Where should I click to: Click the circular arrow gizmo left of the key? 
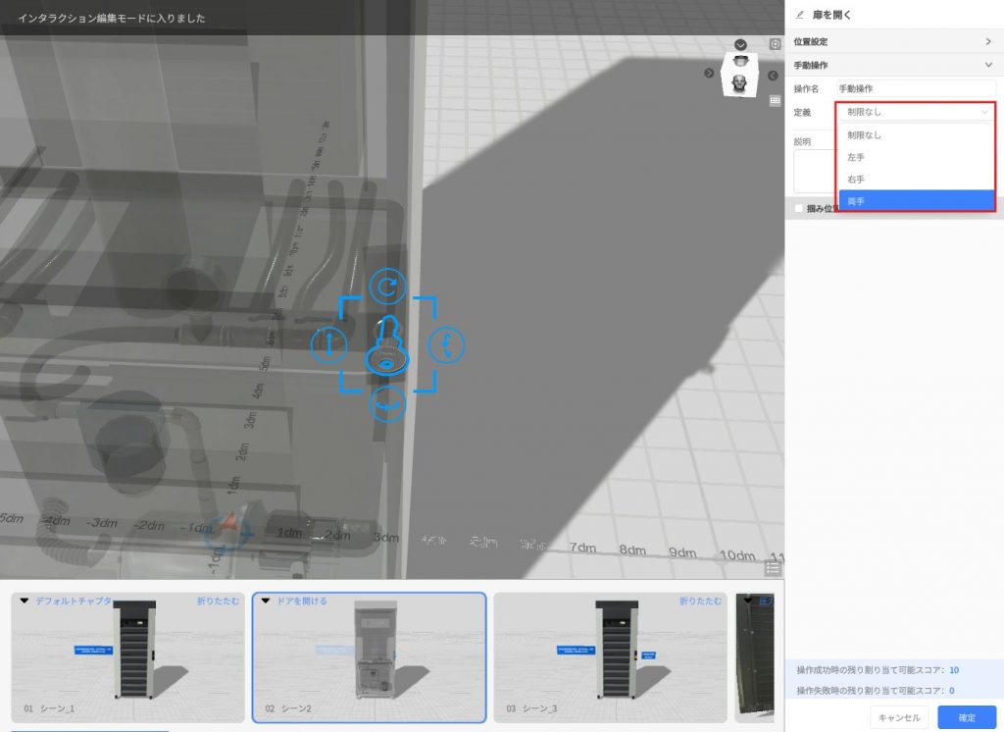[x=328, y=343]
